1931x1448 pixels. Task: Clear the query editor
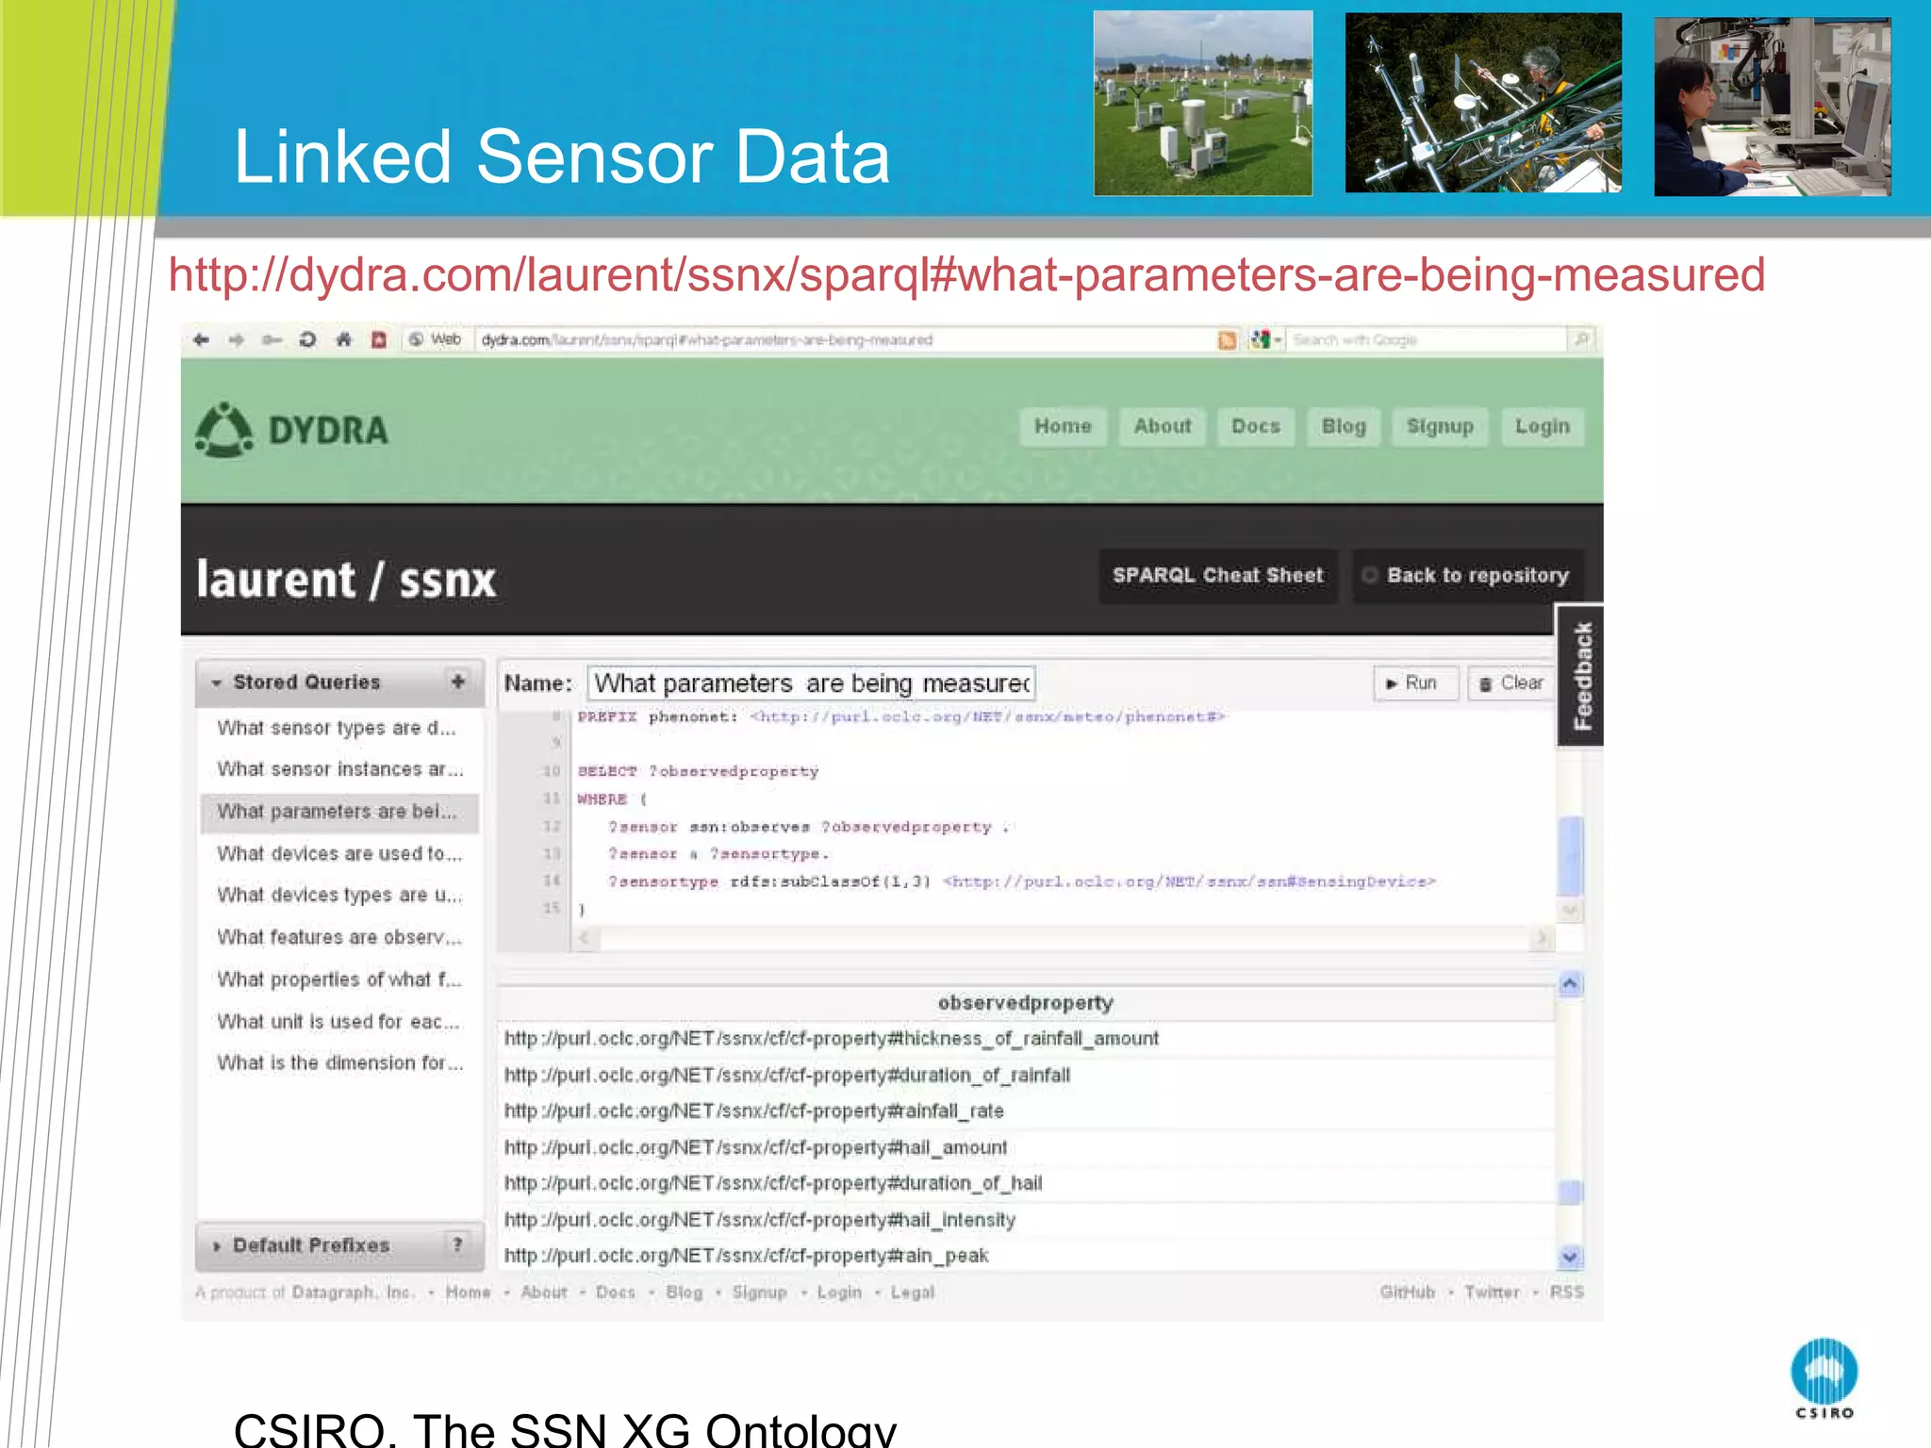pyautogui.click(x=1510, y=683)
